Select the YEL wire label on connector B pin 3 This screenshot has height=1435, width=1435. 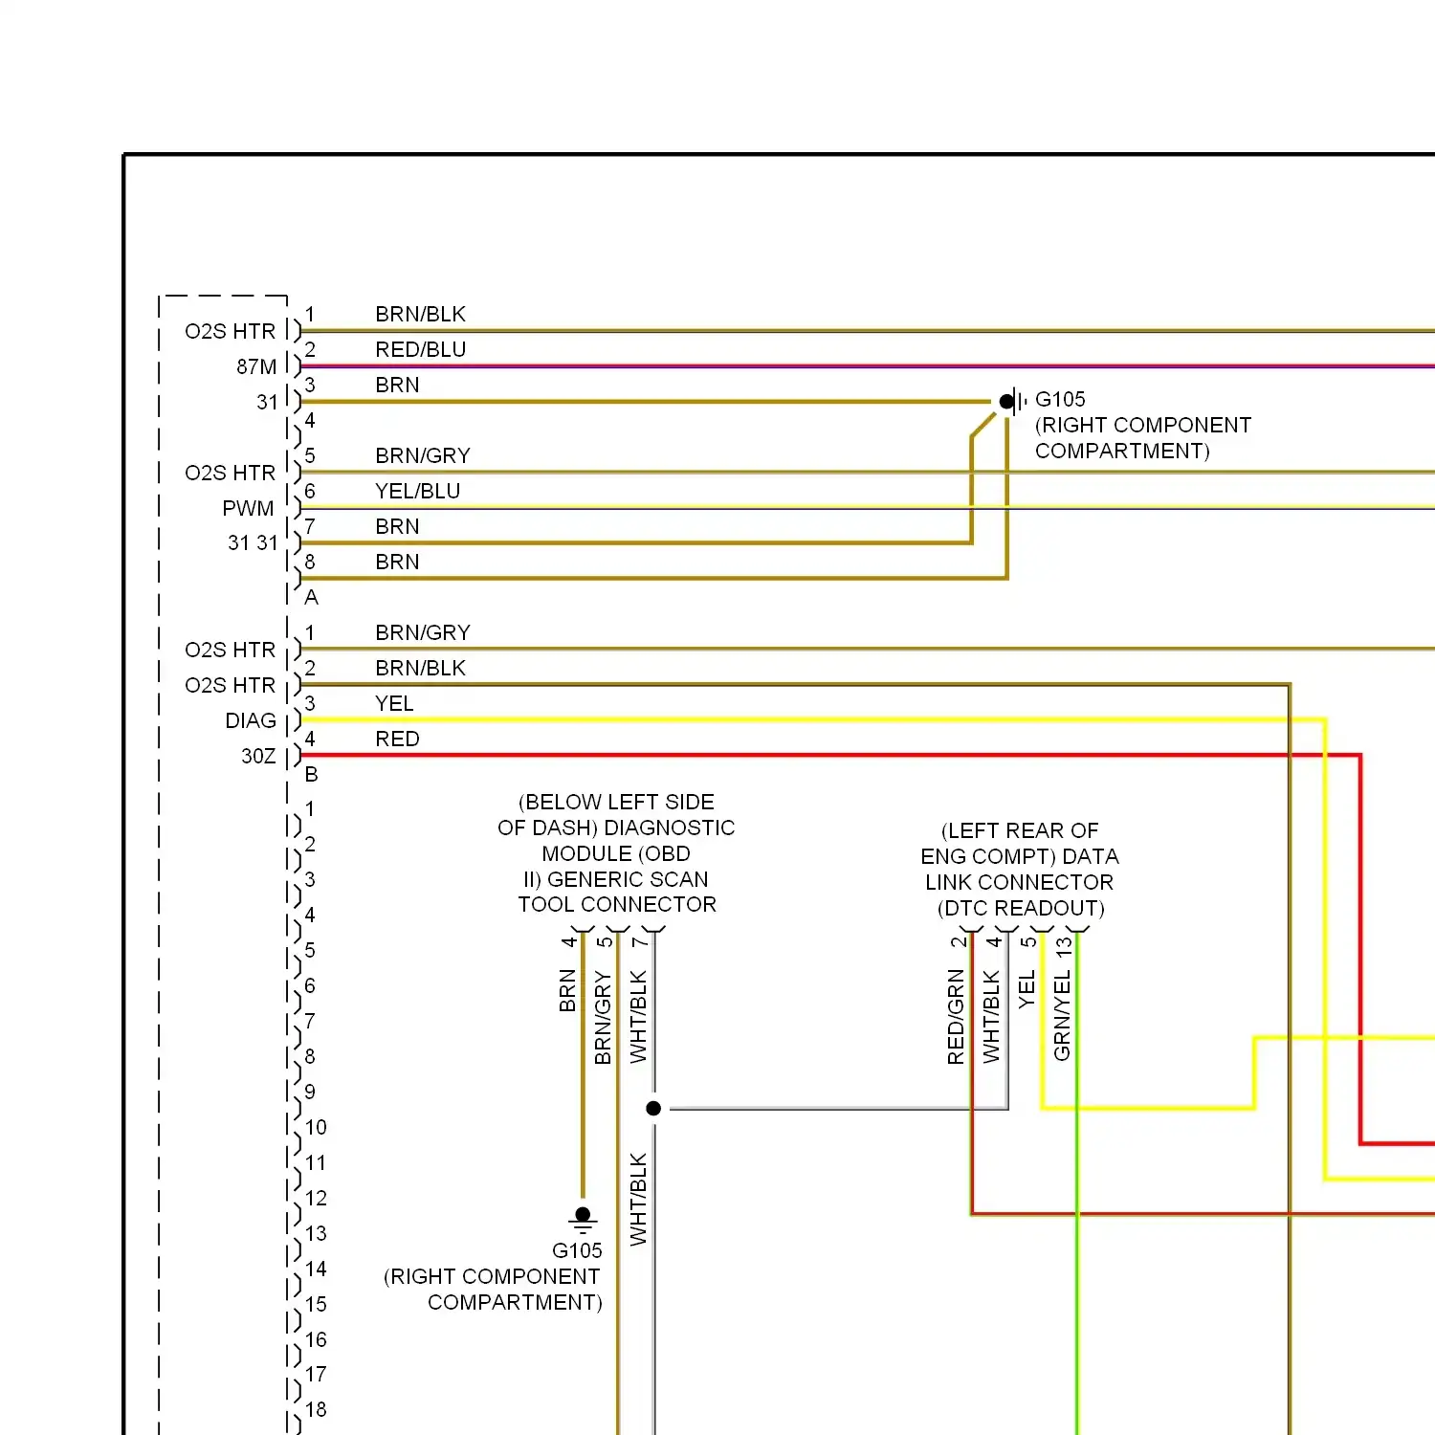[x=394, y=704]
